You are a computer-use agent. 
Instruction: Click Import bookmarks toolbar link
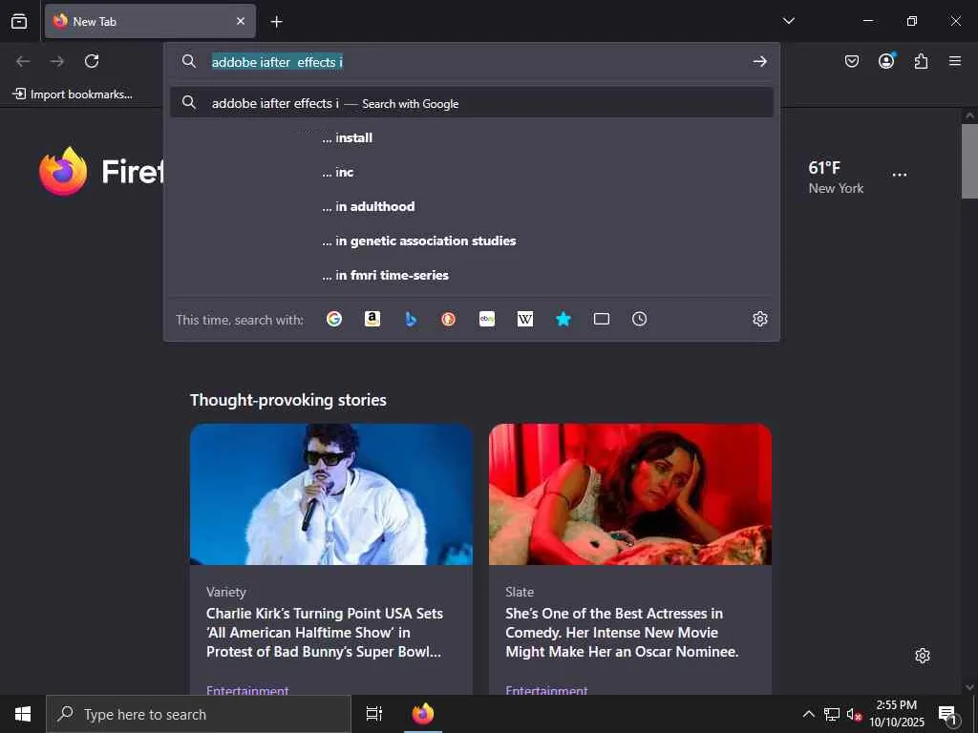[73, 94]
